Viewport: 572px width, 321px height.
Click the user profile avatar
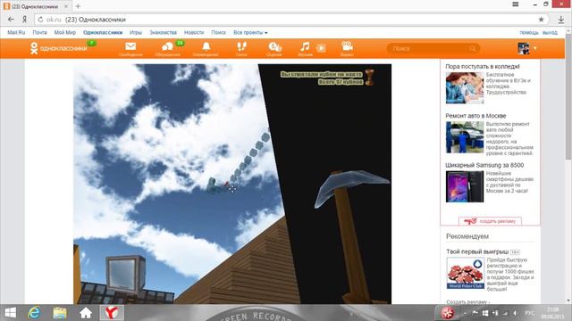pos(524,48)
